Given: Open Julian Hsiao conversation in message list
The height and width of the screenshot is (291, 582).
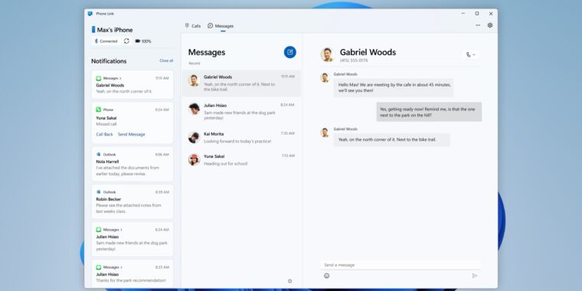Looking at the screenshot, I should [x=241, y=111].
